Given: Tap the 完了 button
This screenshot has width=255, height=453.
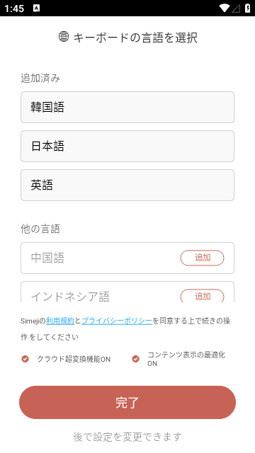Looking at the screenshot, I should 127,402.
